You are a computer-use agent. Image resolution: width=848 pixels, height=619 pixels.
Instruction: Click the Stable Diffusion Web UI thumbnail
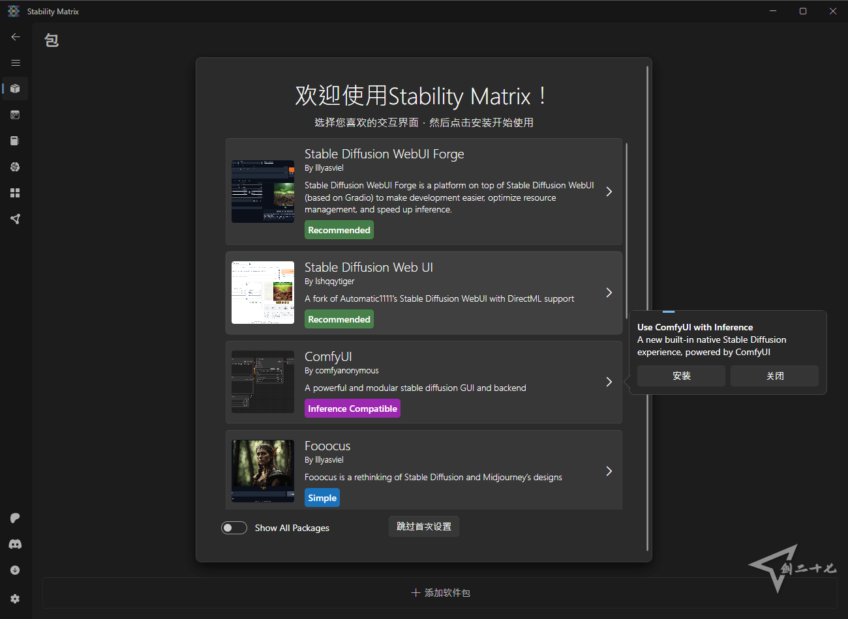[263, 293]
